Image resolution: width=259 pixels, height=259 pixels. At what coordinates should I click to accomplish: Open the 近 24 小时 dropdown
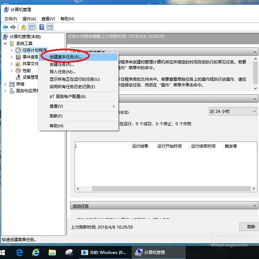[x=233, y=111]
